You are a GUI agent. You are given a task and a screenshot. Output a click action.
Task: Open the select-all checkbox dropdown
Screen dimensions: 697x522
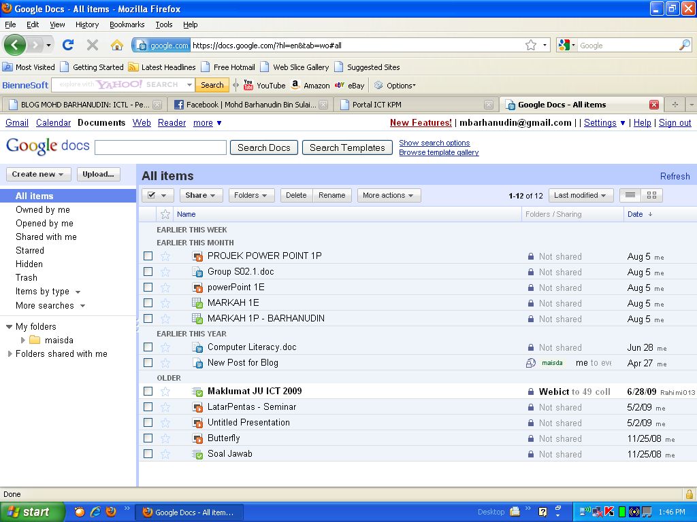(157, 195)
